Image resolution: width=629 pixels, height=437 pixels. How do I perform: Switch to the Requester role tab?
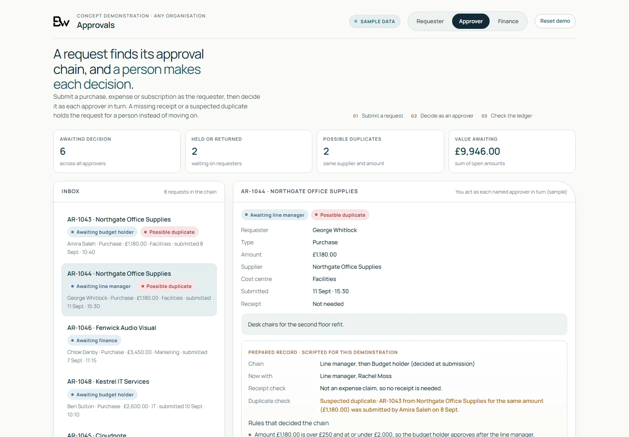pos(430,21)
